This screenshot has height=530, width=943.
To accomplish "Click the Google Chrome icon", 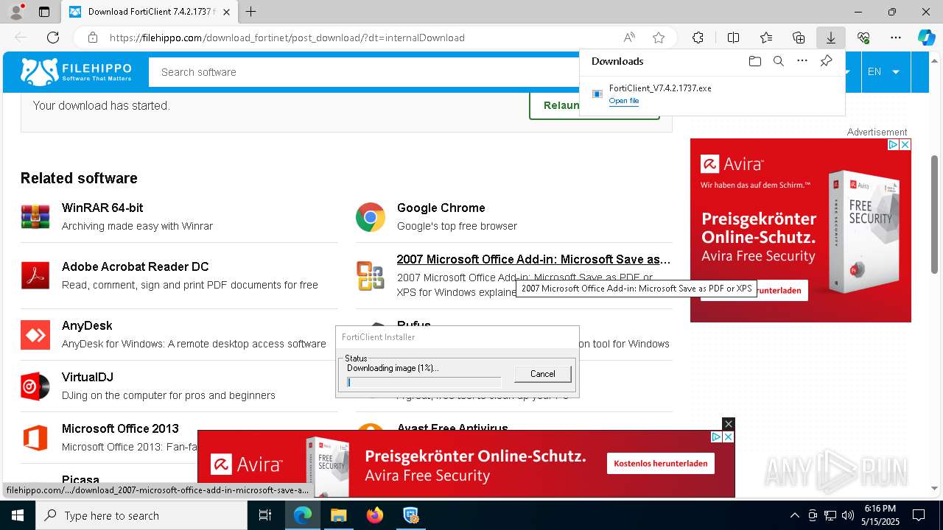I will click(x=371, y=217).
